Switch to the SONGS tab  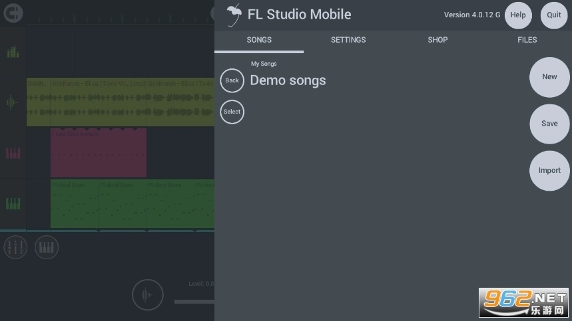tap(259, 40)
